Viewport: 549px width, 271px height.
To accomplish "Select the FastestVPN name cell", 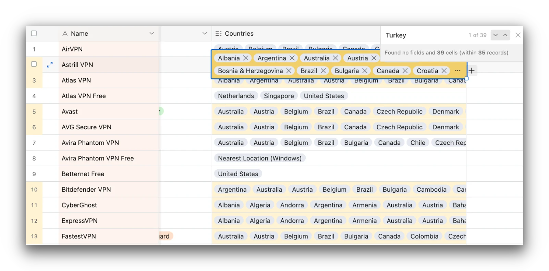I will coord(109,236).
